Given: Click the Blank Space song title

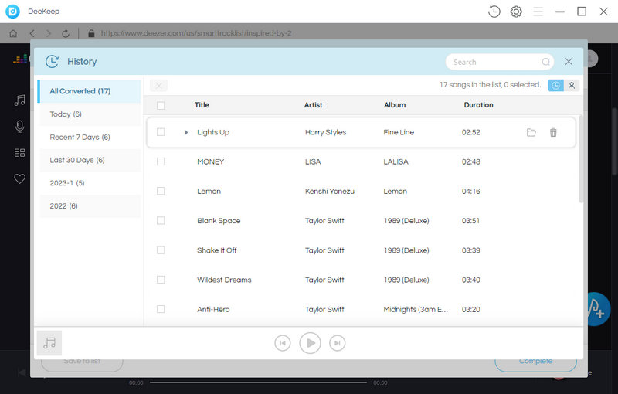Looking at the screenshot, I should (x=219, y=221).
